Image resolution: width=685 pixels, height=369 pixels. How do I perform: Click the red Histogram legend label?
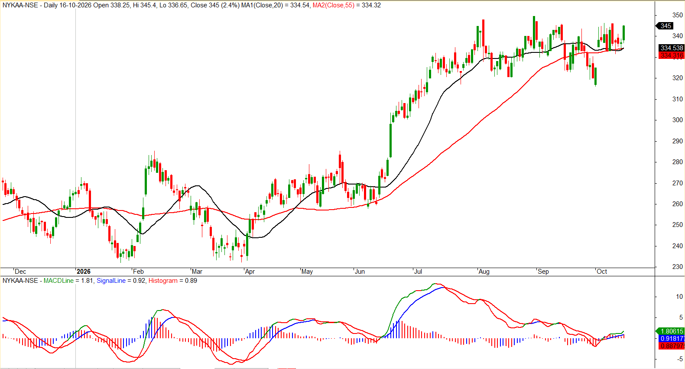pyautogui.click(x=163, y=281)
